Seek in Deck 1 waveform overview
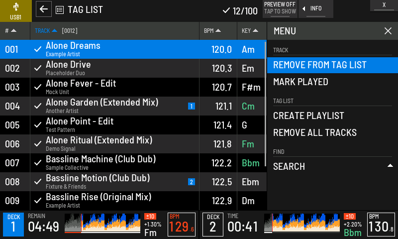Screen dimensions: 398x239 coord(102,223)
